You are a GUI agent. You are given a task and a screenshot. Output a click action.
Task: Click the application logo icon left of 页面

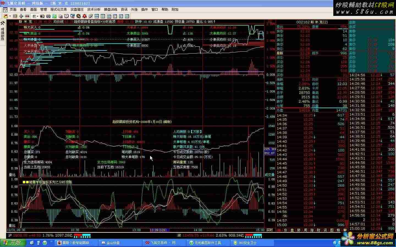pos(5,10)
